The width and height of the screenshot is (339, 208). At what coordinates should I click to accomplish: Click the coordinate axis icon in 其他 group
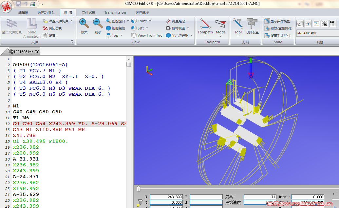[x=300, y=24]
